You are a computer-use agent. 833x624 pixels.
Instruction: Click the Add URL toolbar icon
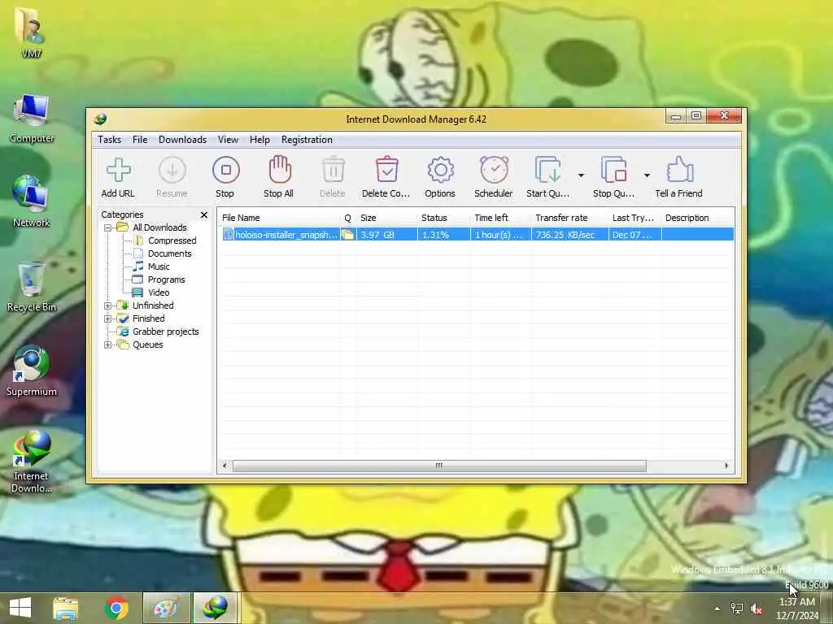click(x=118, y=170)
